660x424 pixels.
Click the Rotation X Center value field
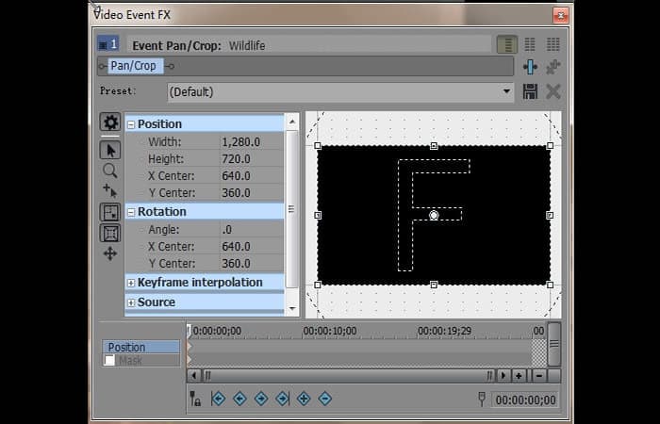(x=252, y=247)
